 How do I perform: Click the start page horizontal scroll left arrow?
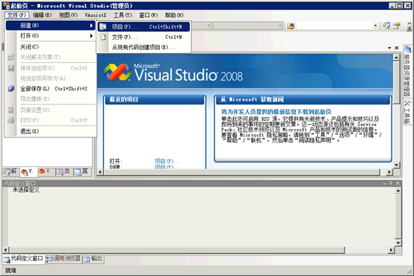point(100,172)
